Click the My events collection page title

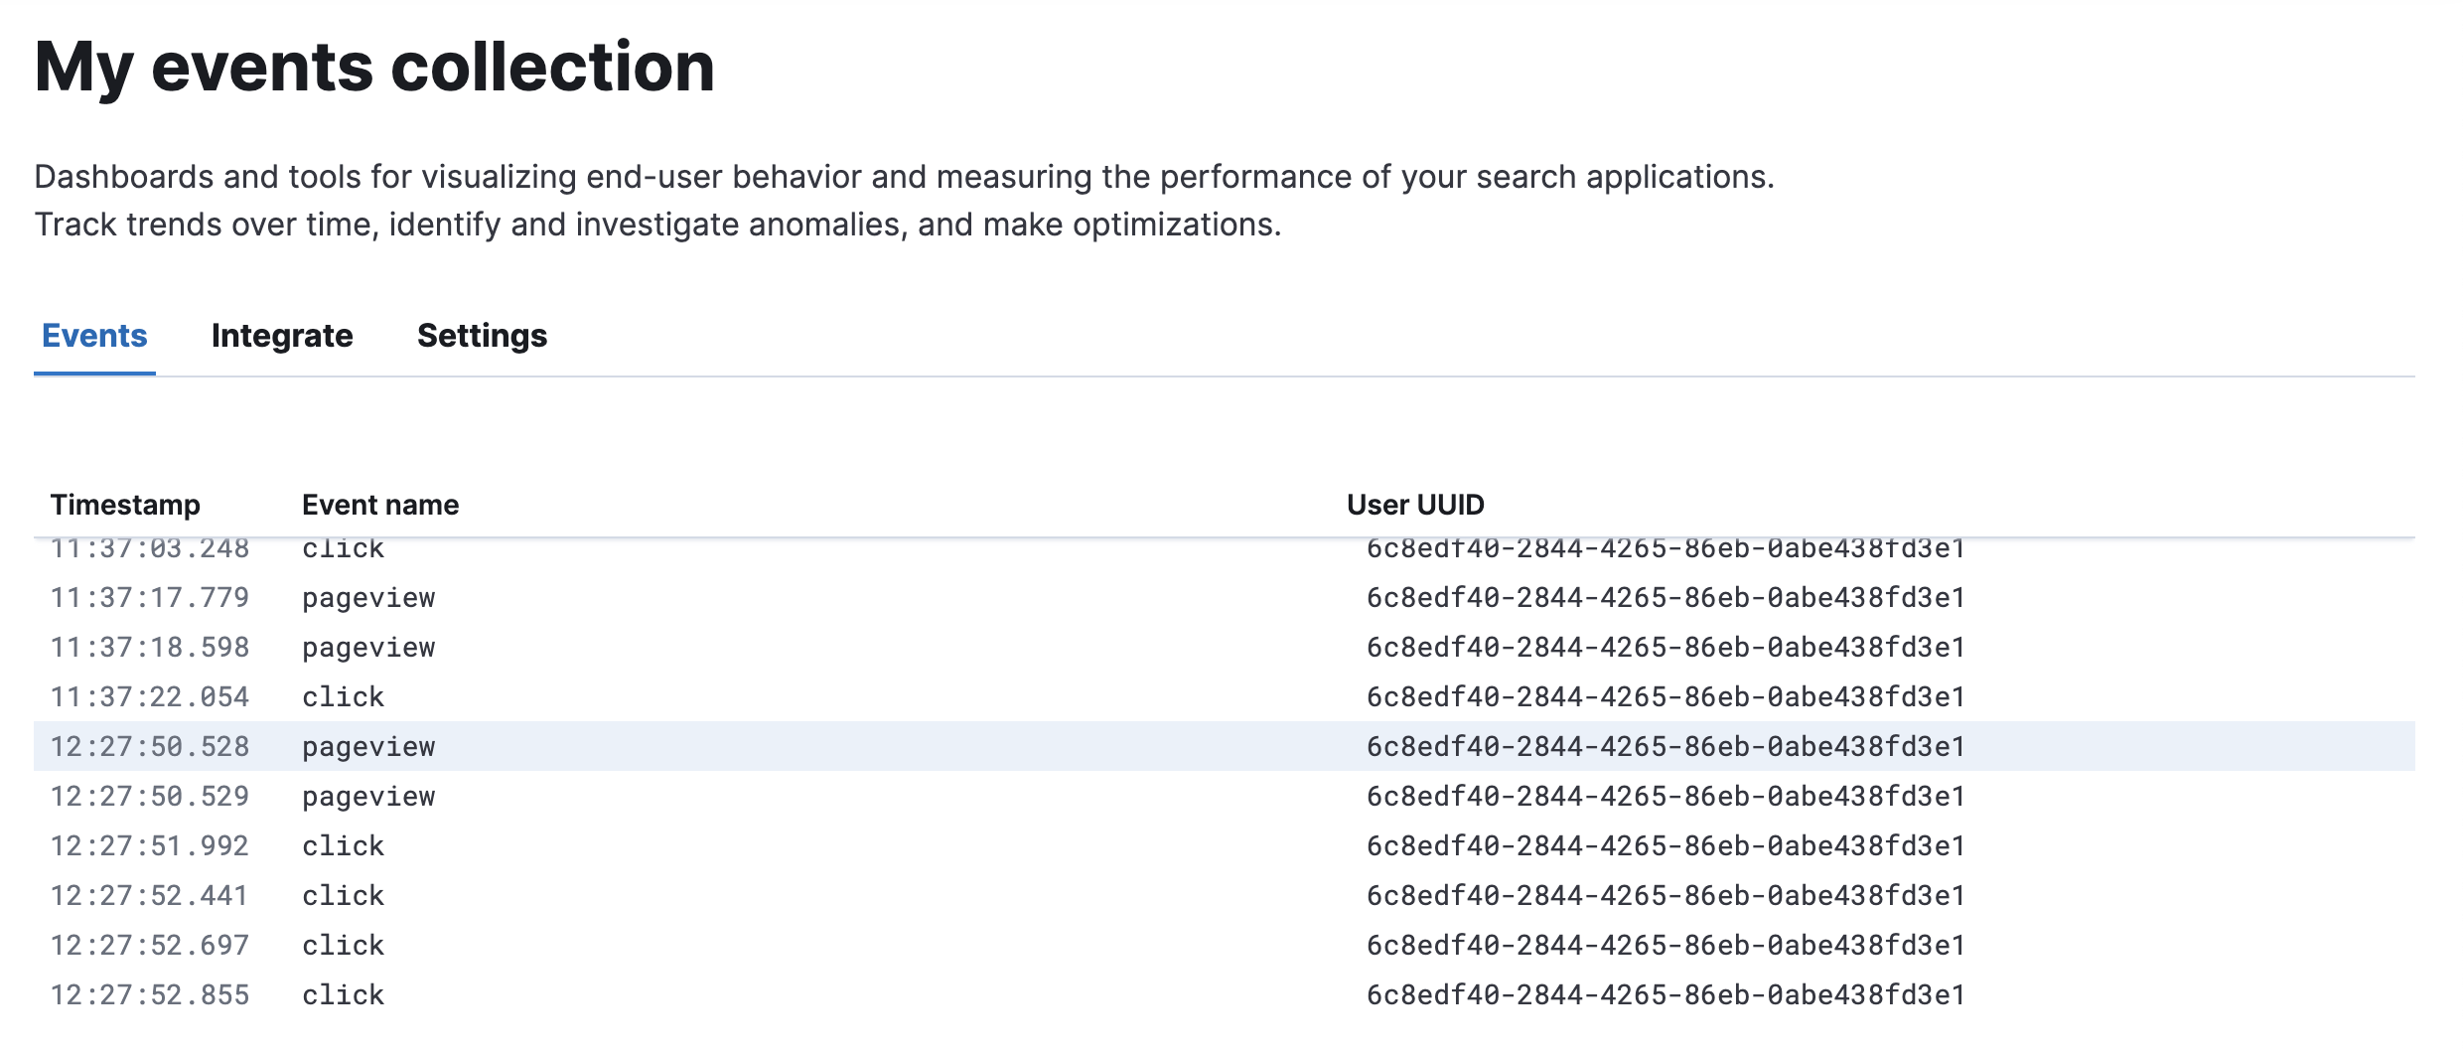(374, 68)
